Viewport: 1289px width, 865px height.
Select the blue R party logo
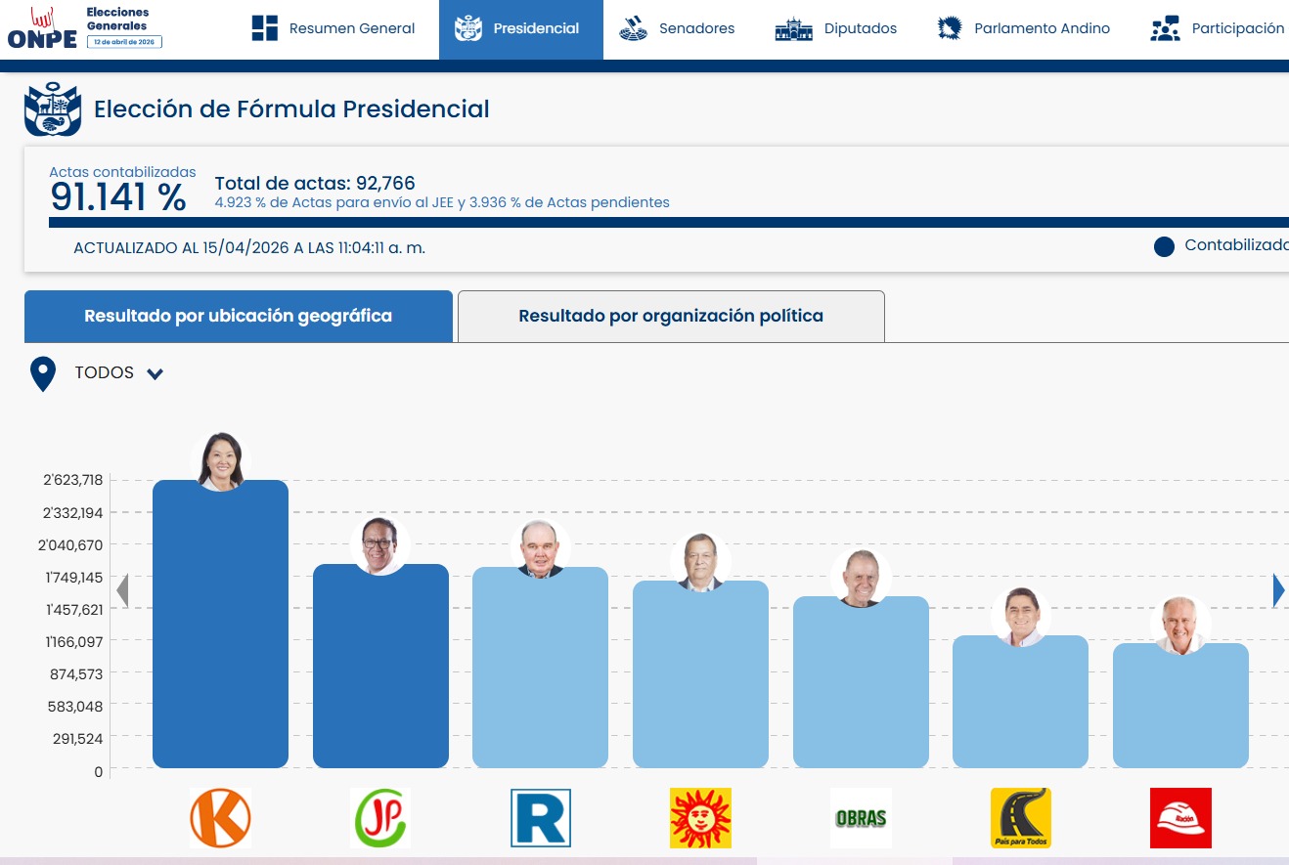540,817
